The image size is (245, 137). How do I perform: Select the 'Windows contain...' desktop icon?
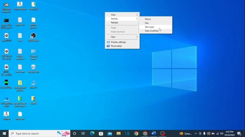7,8
